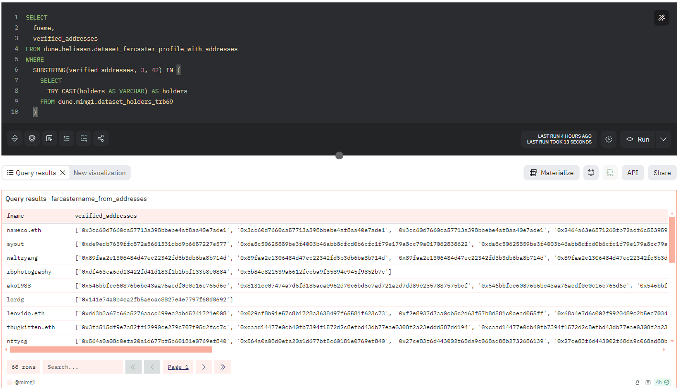Viewport: 682px width, 388px height.
Task: Click the 68 rows count label
Action: pyautogui.click(x=23, y=367)
